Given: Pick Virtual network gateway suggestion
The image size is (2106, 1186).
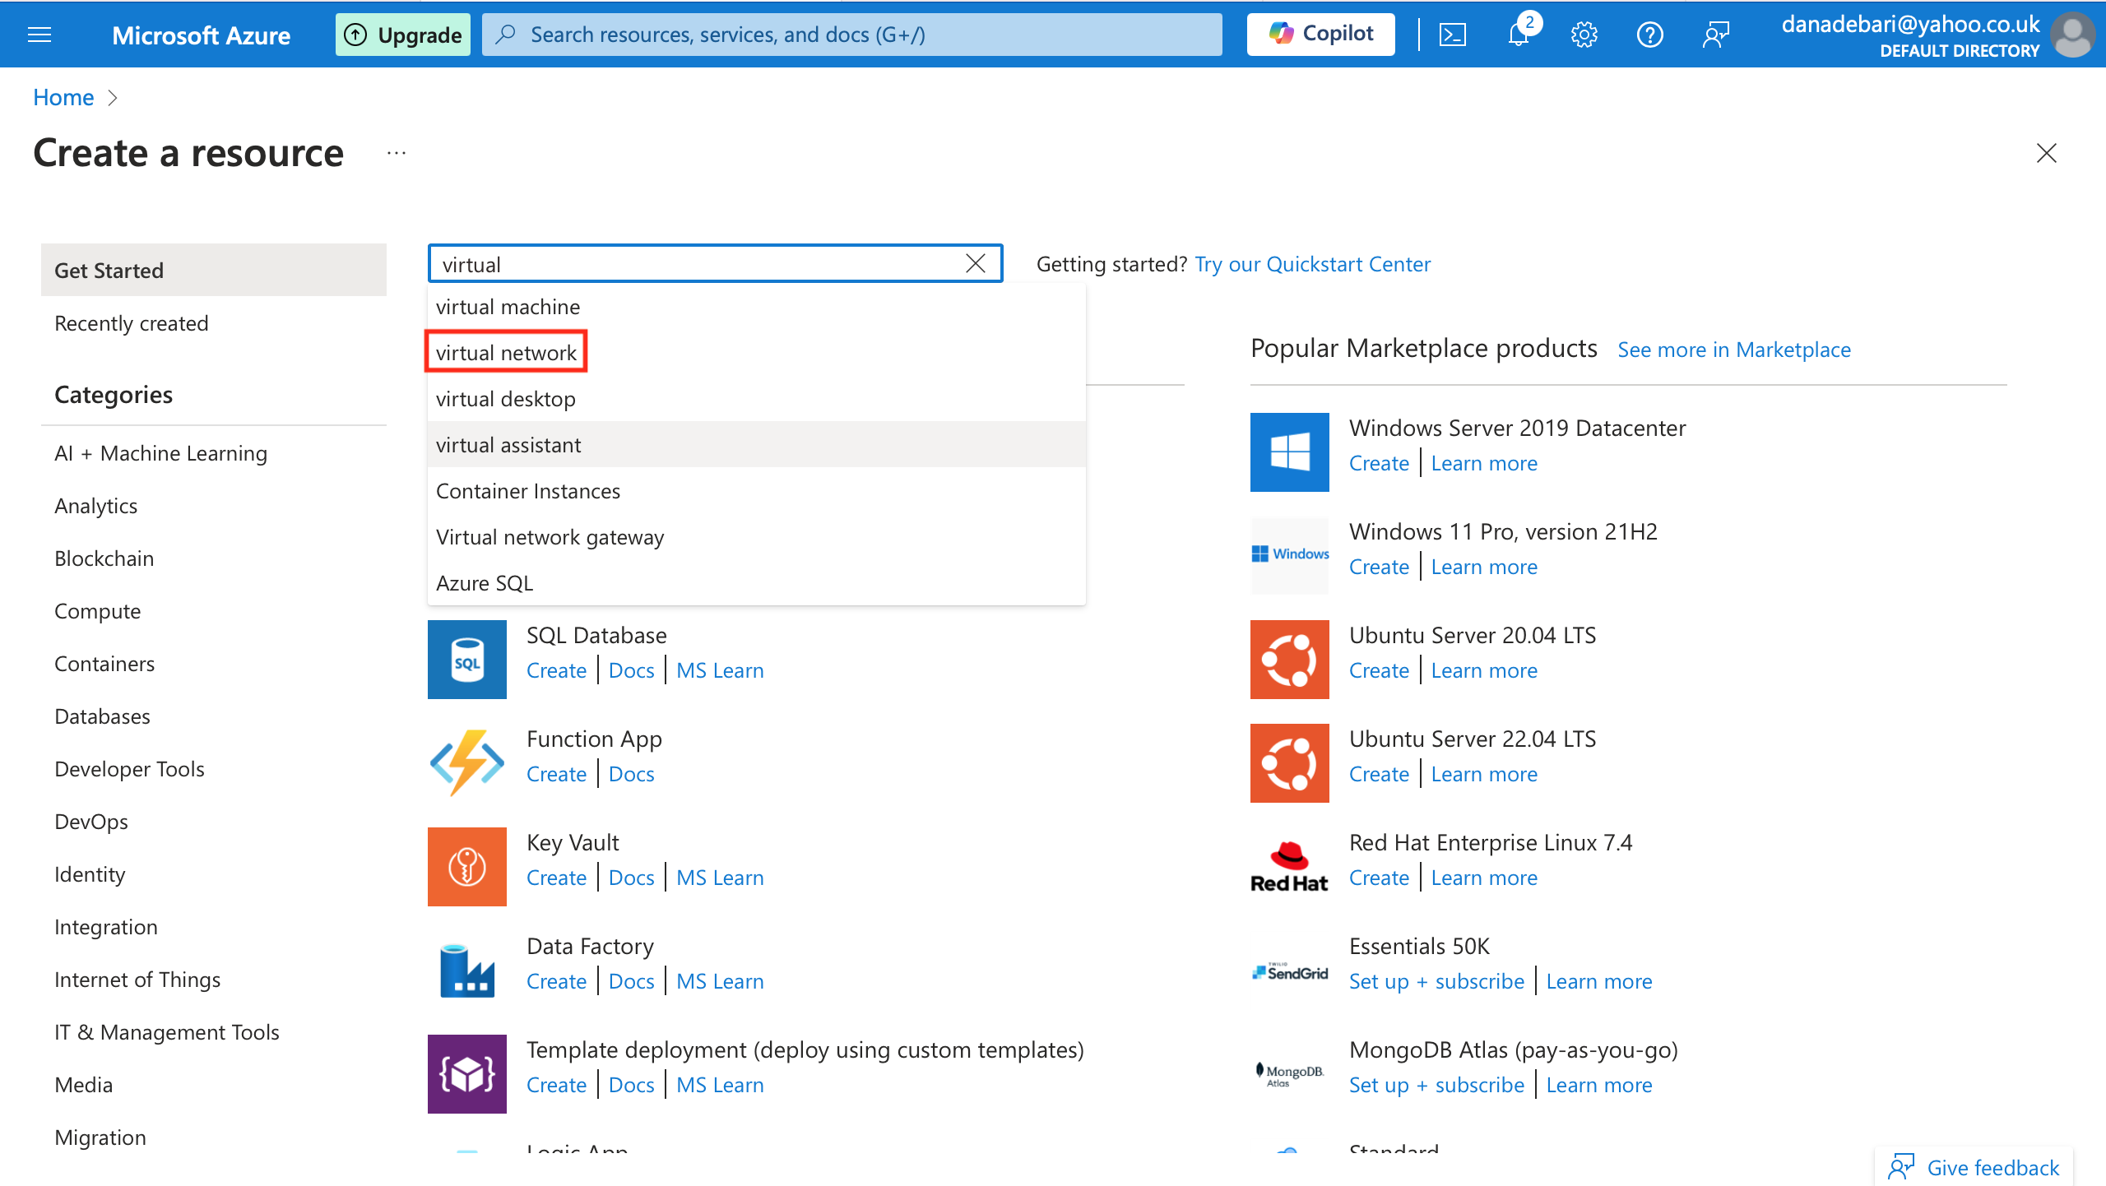Looking at the screenshot, I should [x=550, y=537].
